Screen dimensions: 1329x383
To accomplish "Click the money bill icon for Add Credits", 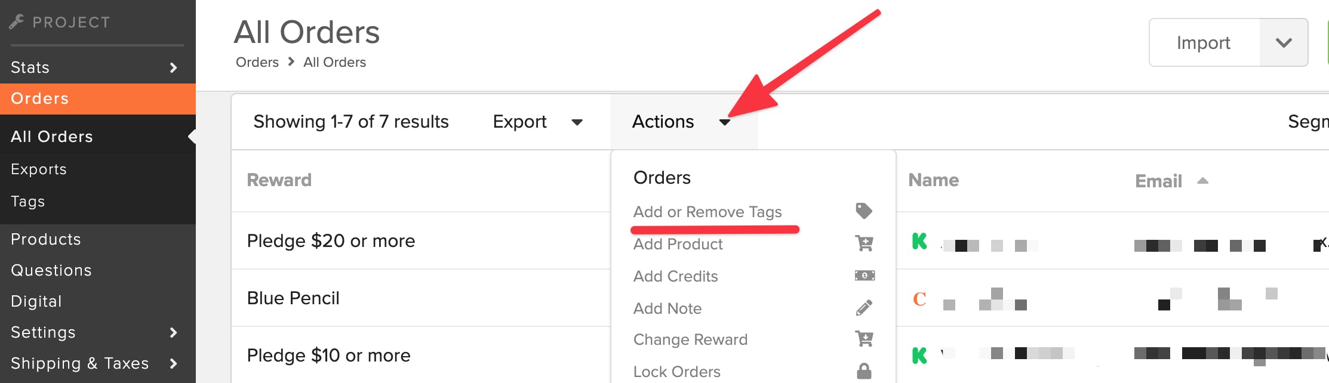I will (x=865, y=276).
